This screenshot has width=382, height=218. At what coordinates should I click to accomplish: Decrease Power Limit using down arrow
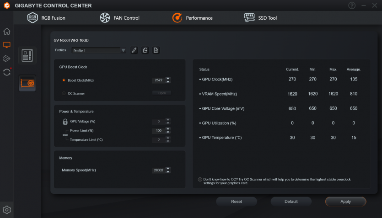(168, 133)
